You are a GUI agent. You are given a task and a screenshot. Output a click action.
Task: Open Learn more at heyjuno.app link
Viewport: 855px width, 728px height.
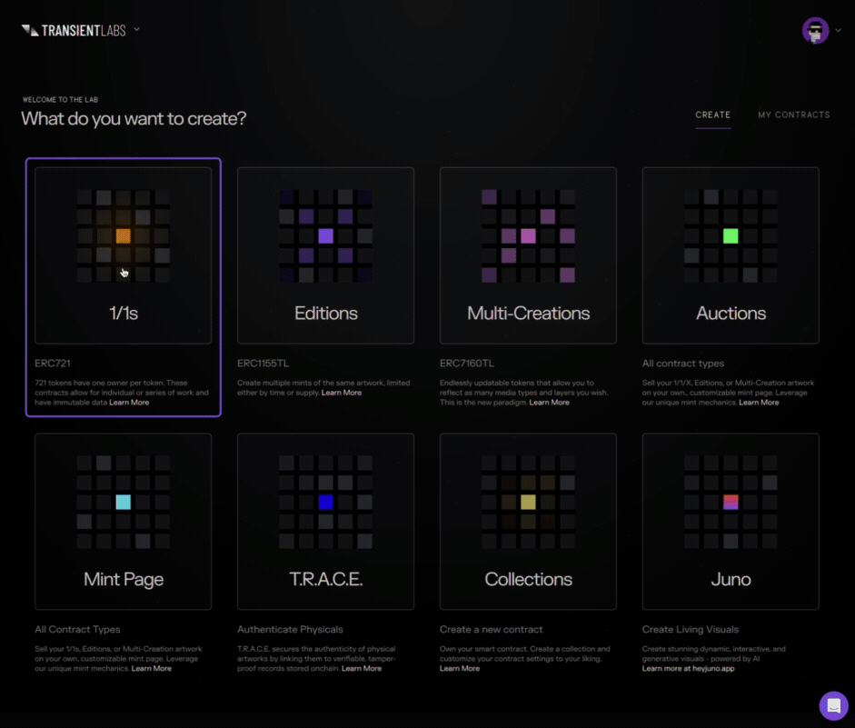688,669
